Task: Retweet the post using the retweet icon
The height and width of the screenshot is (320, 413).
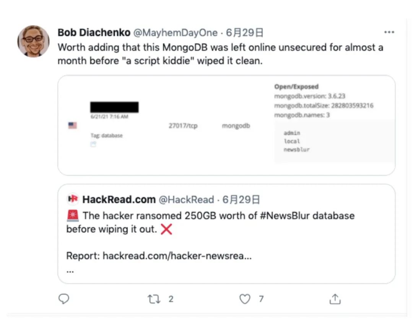Action: [x=154, y=299]
